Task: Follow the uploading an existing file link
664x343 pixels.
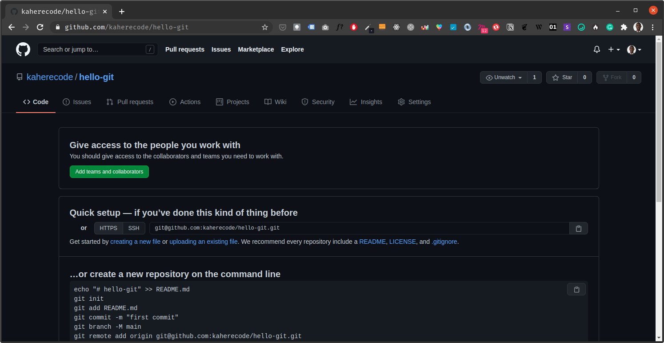Action: point(203,242)
